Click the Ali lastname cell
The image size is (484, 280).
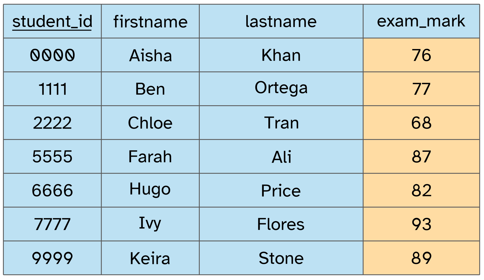(281, 156)
